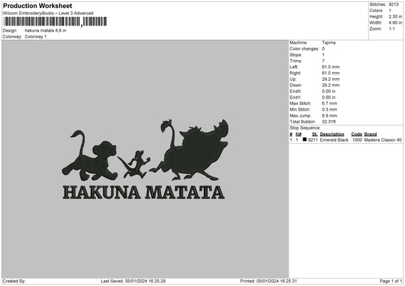Click the 'Code' column header
This screenshot has height=286, width=405.
click(356, 134)
